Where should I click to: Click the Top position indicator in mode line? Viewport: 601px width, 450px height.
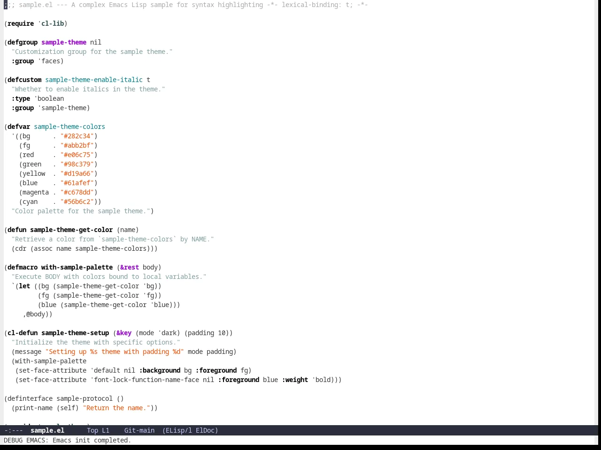[x=92, y=430]
